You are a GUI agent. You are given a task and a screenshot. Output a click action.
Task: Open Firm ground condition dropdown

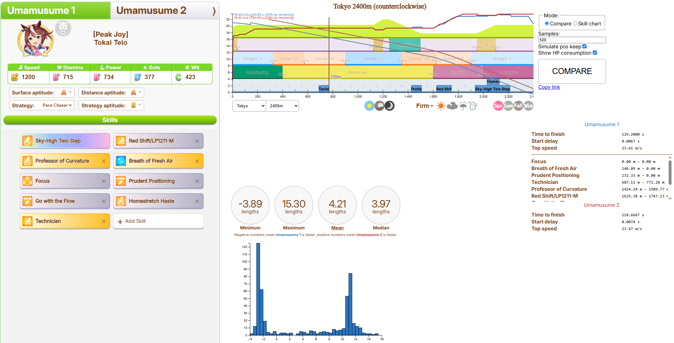pos(425,106)
